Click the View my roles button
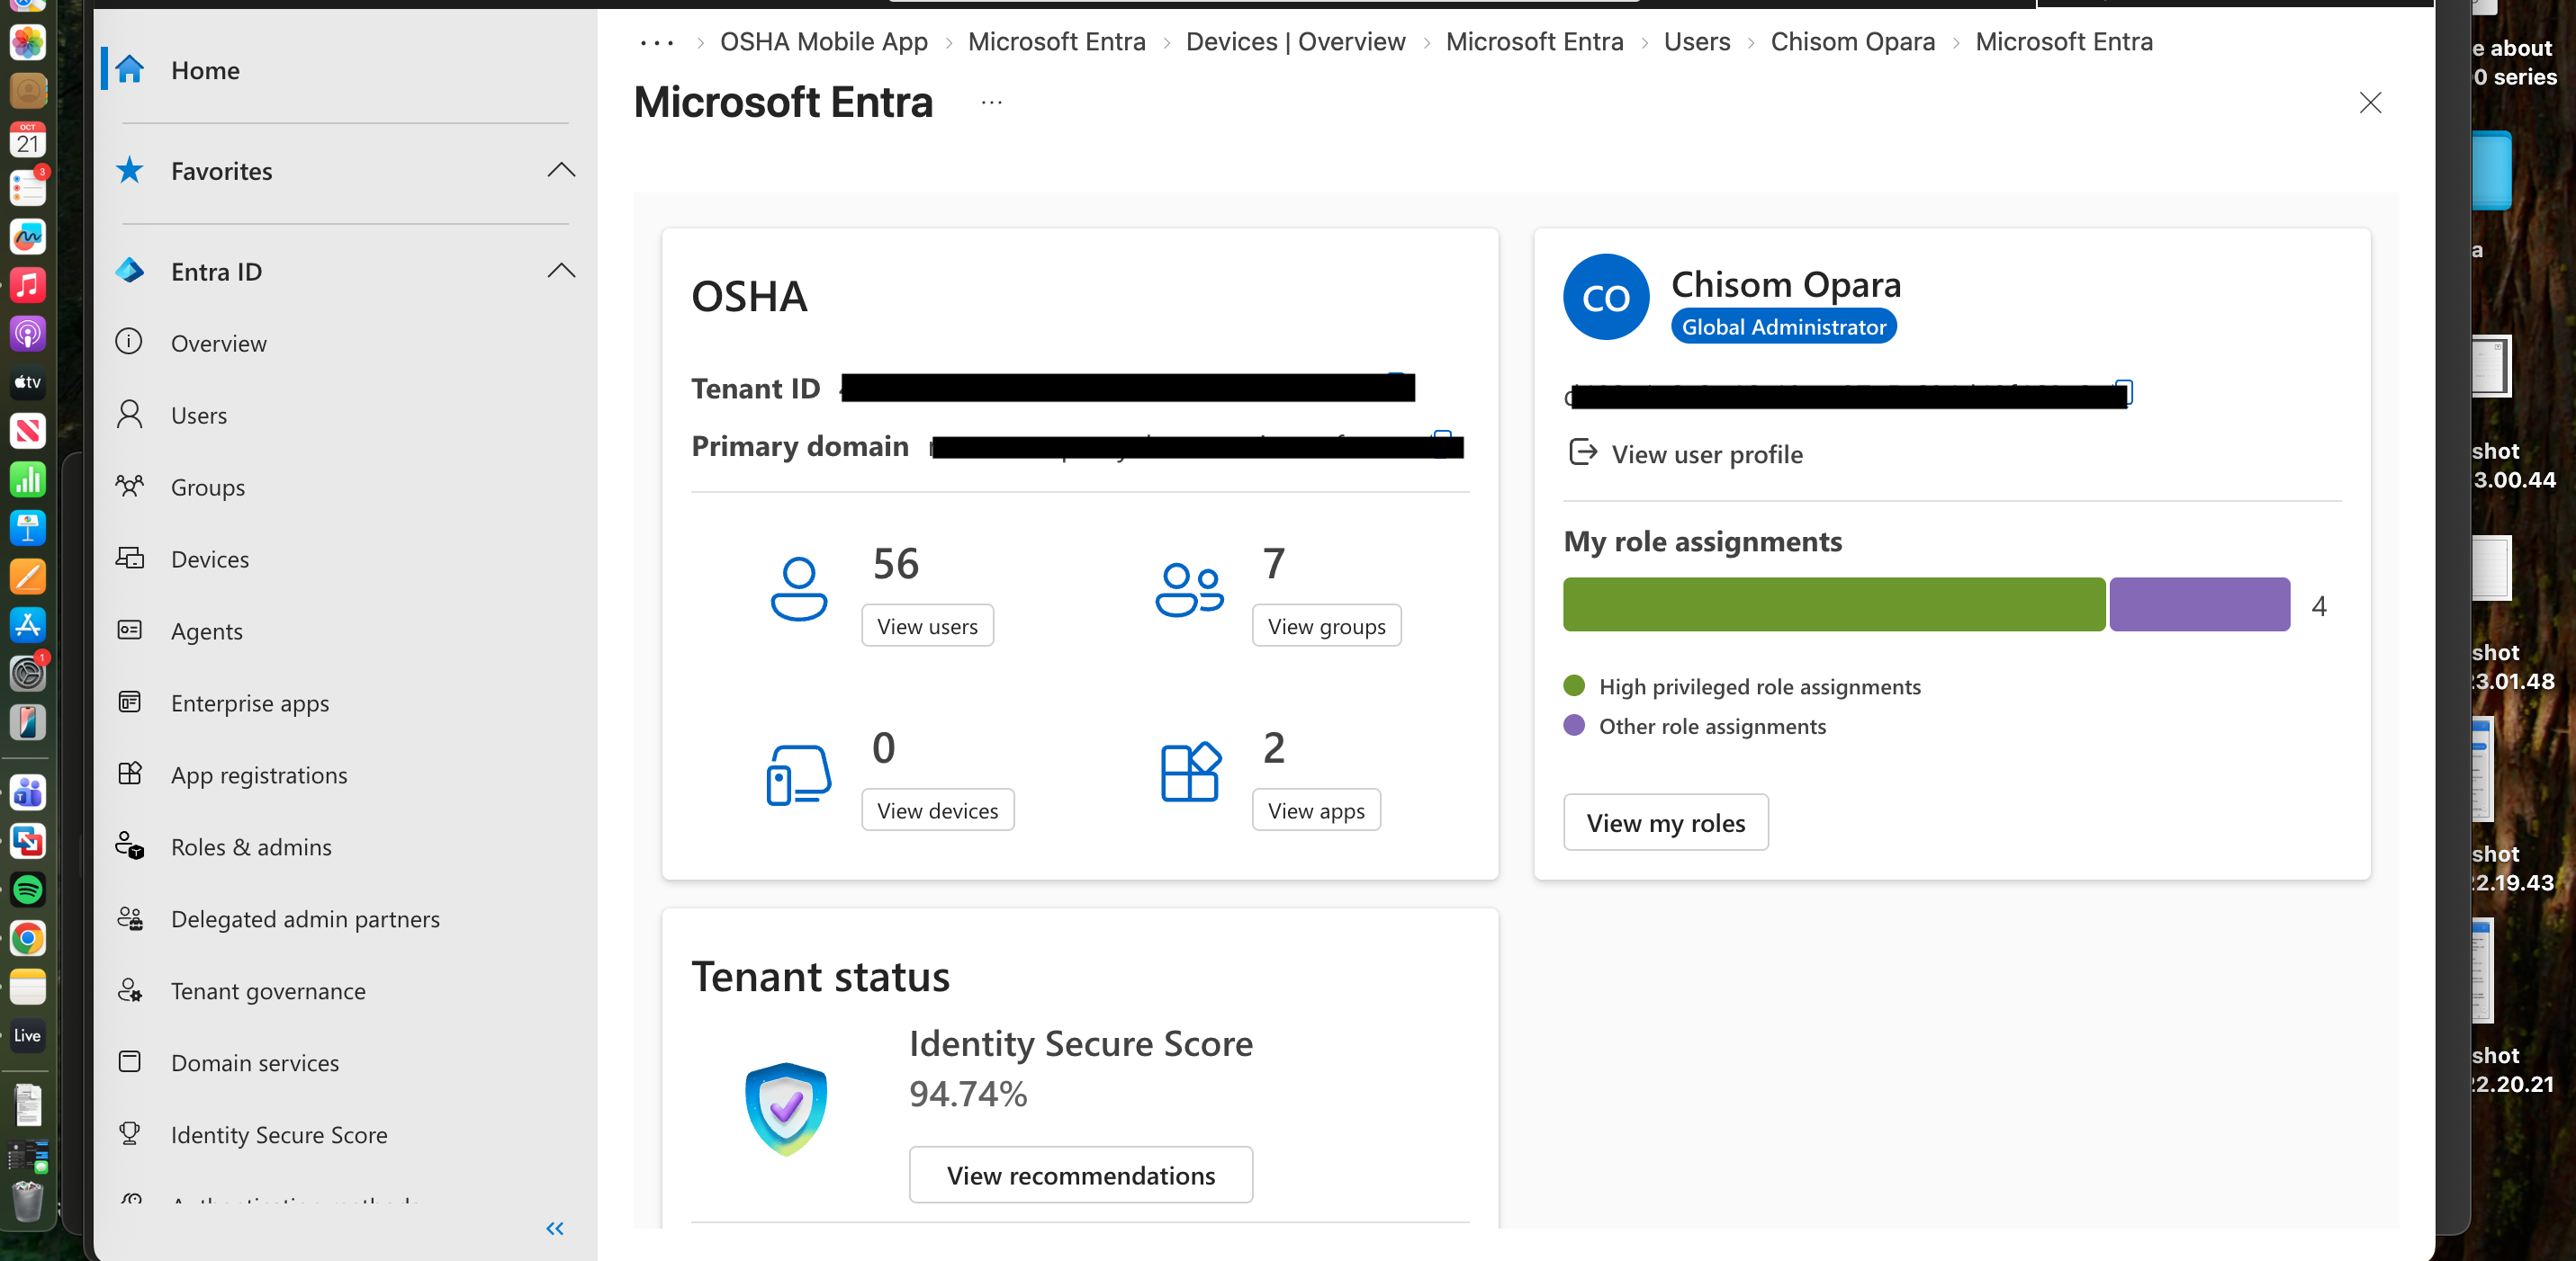The image size is (2576, 1261). (1665, 822)
